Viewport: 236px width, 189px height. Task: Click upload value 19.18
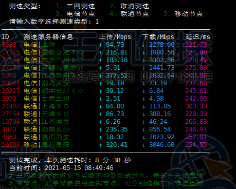coord(115,83)
